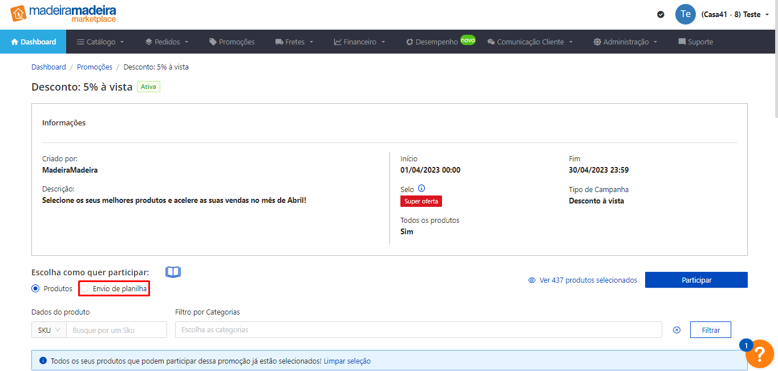This screenshot has width=778, height=371.
Task: Click the Suporte speech bubble icon
Action: pos(682,42)
